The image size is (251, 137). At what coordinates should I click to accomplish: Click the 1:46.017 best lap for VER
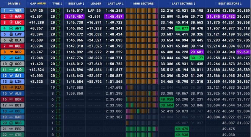tap(75, 11)
